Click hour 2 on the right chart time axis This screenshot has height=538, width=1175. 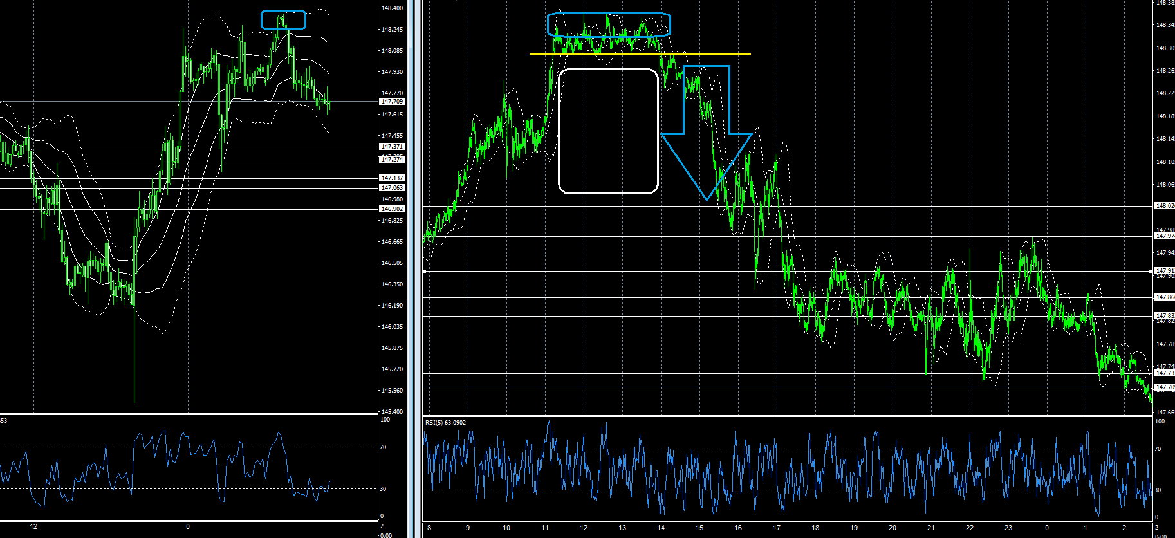[x=1124, y=528]
